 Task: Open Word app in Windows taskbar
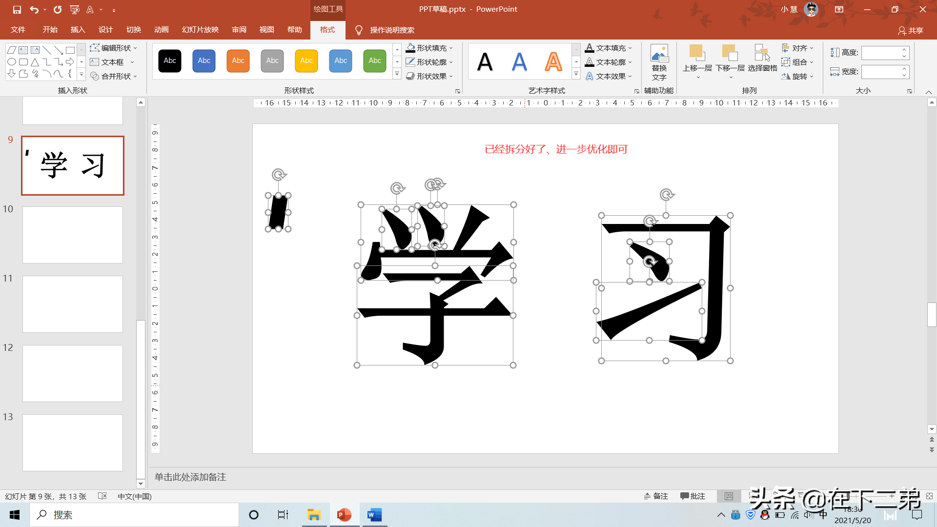coord(374,515)
